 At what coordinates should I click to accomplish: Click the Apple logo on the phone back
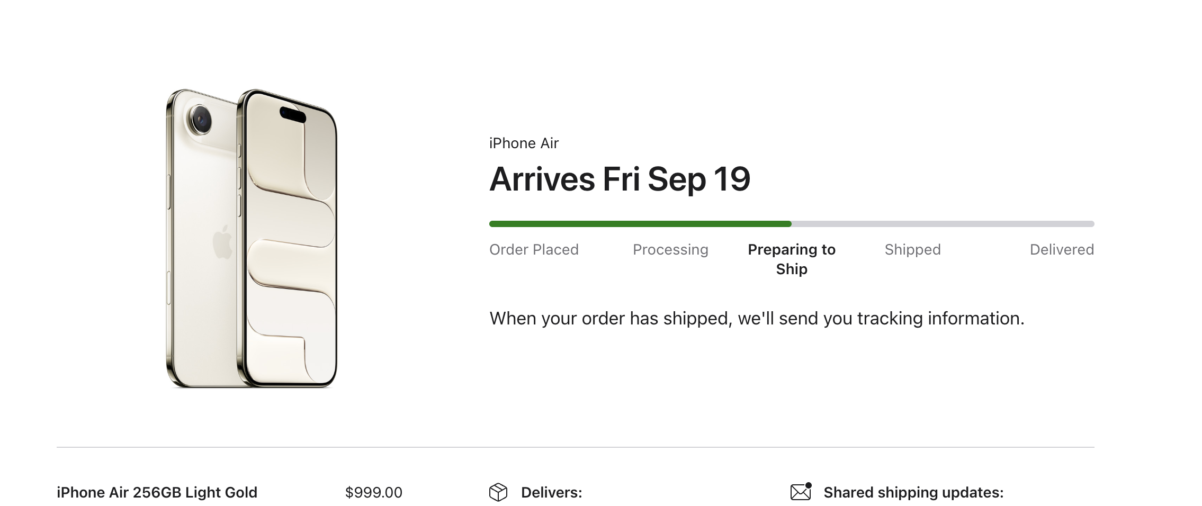click(x=222, y=242)
